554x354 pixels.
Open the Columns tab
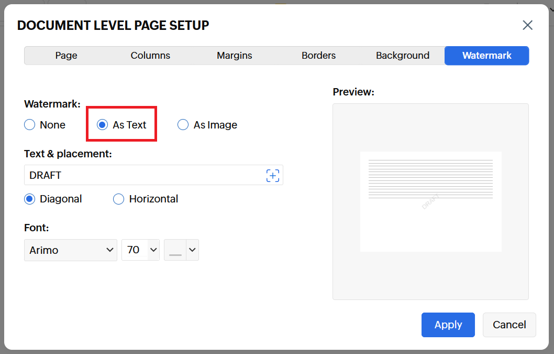(x=150, y=56)
